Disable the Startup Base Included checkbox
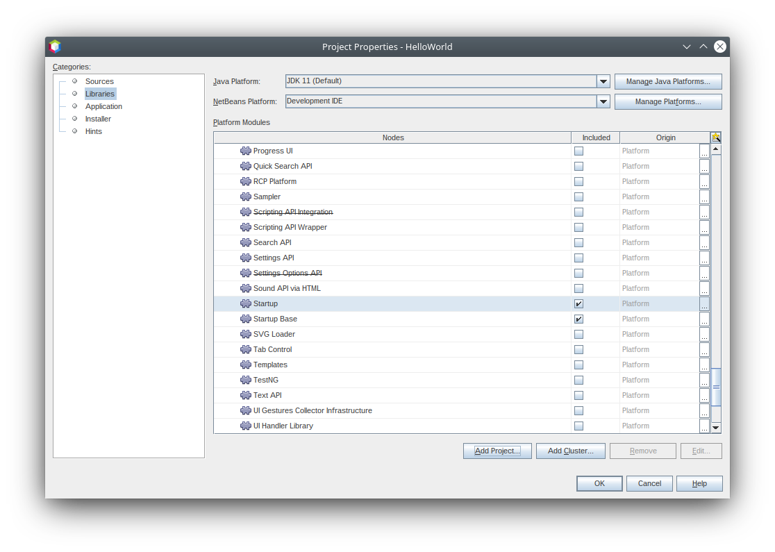Image resolution: width=775 pixels, height=552 pixels. (578, 319)
